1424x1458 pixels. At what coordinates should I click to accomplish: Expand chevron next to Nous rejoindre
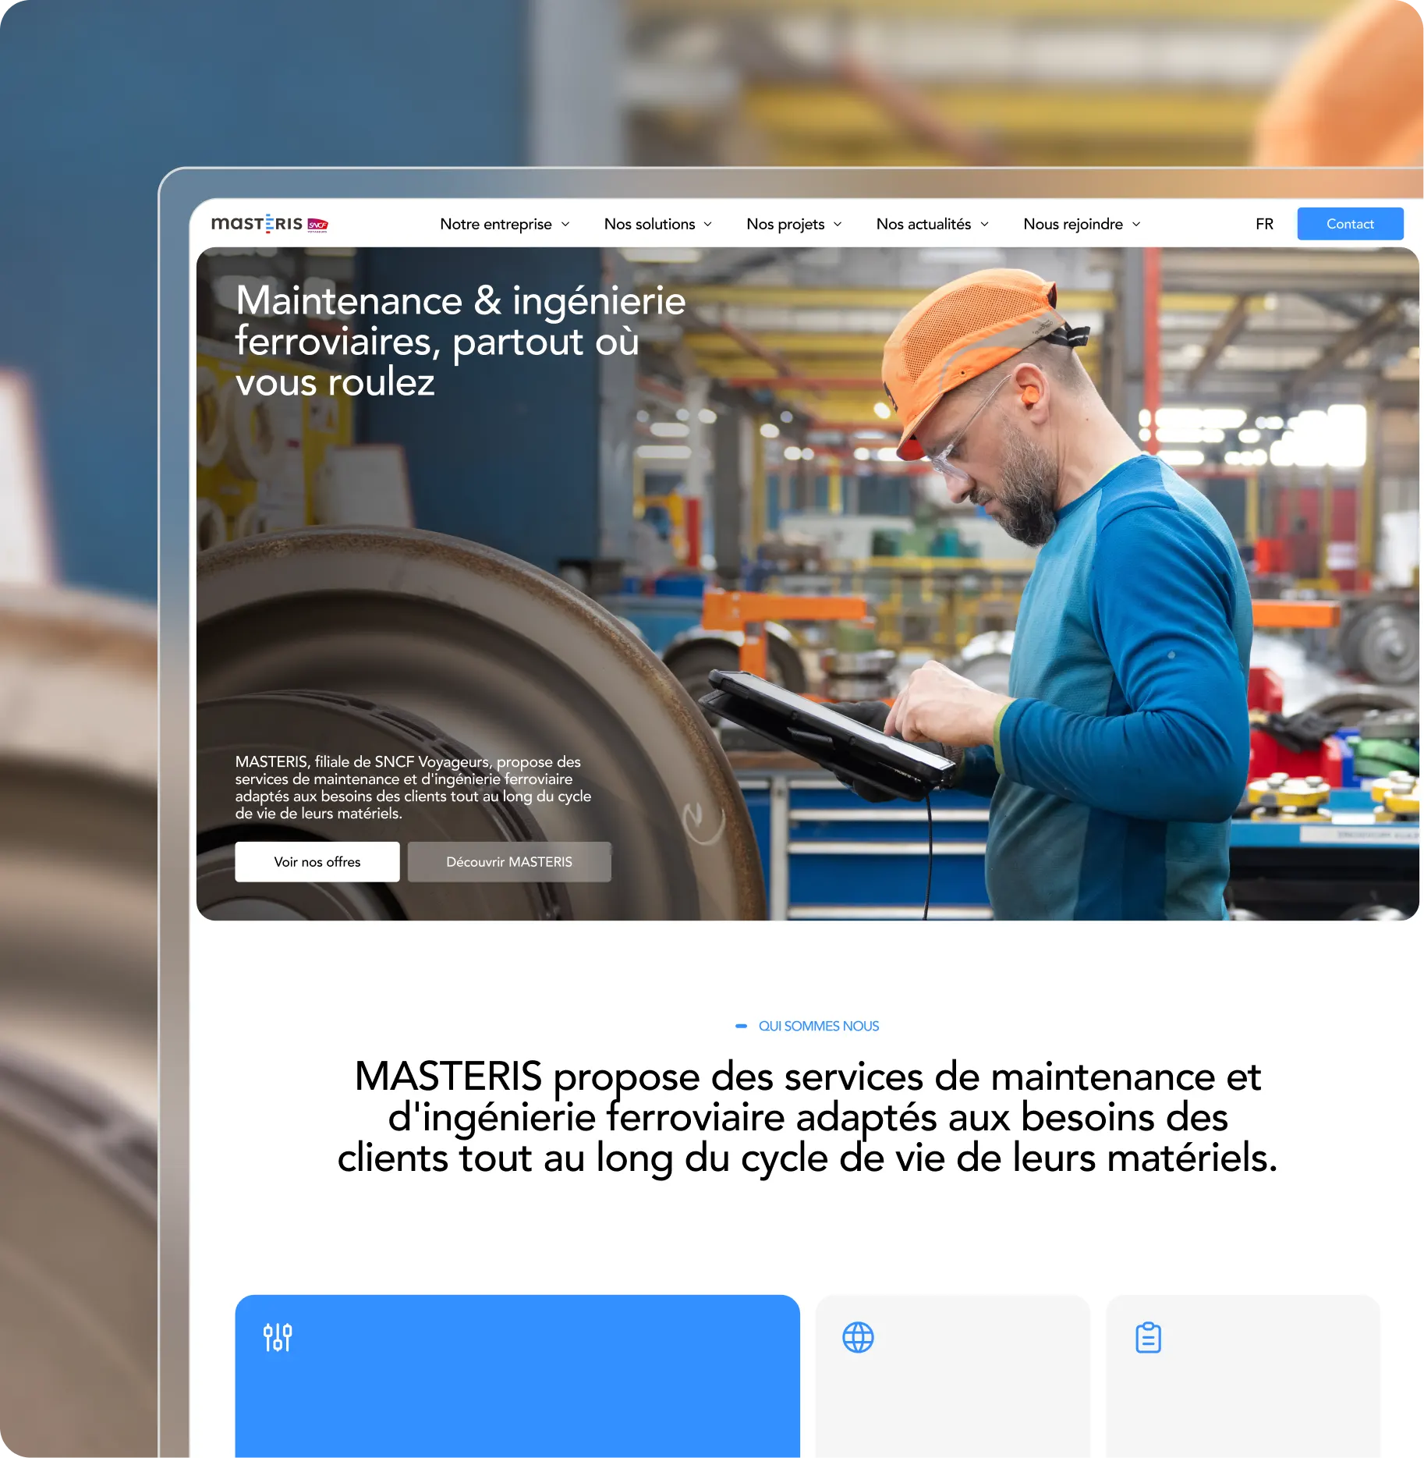1136,224
